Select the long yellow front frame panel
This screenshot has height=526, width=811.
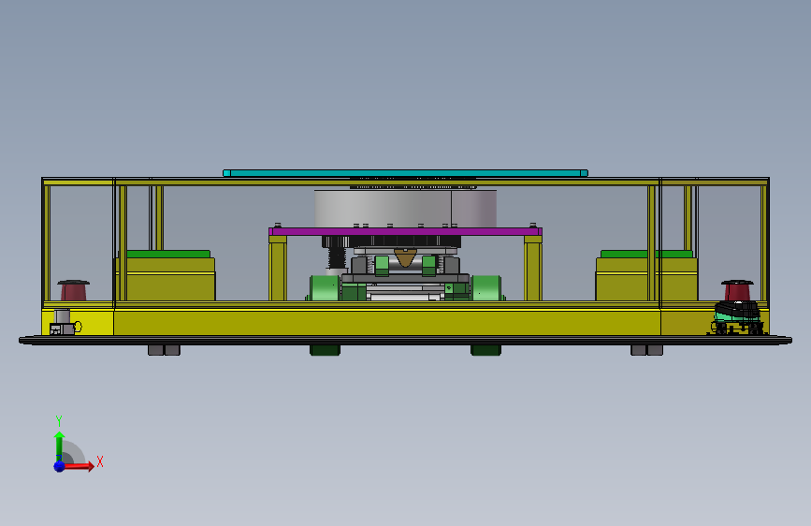click(387, 322)
